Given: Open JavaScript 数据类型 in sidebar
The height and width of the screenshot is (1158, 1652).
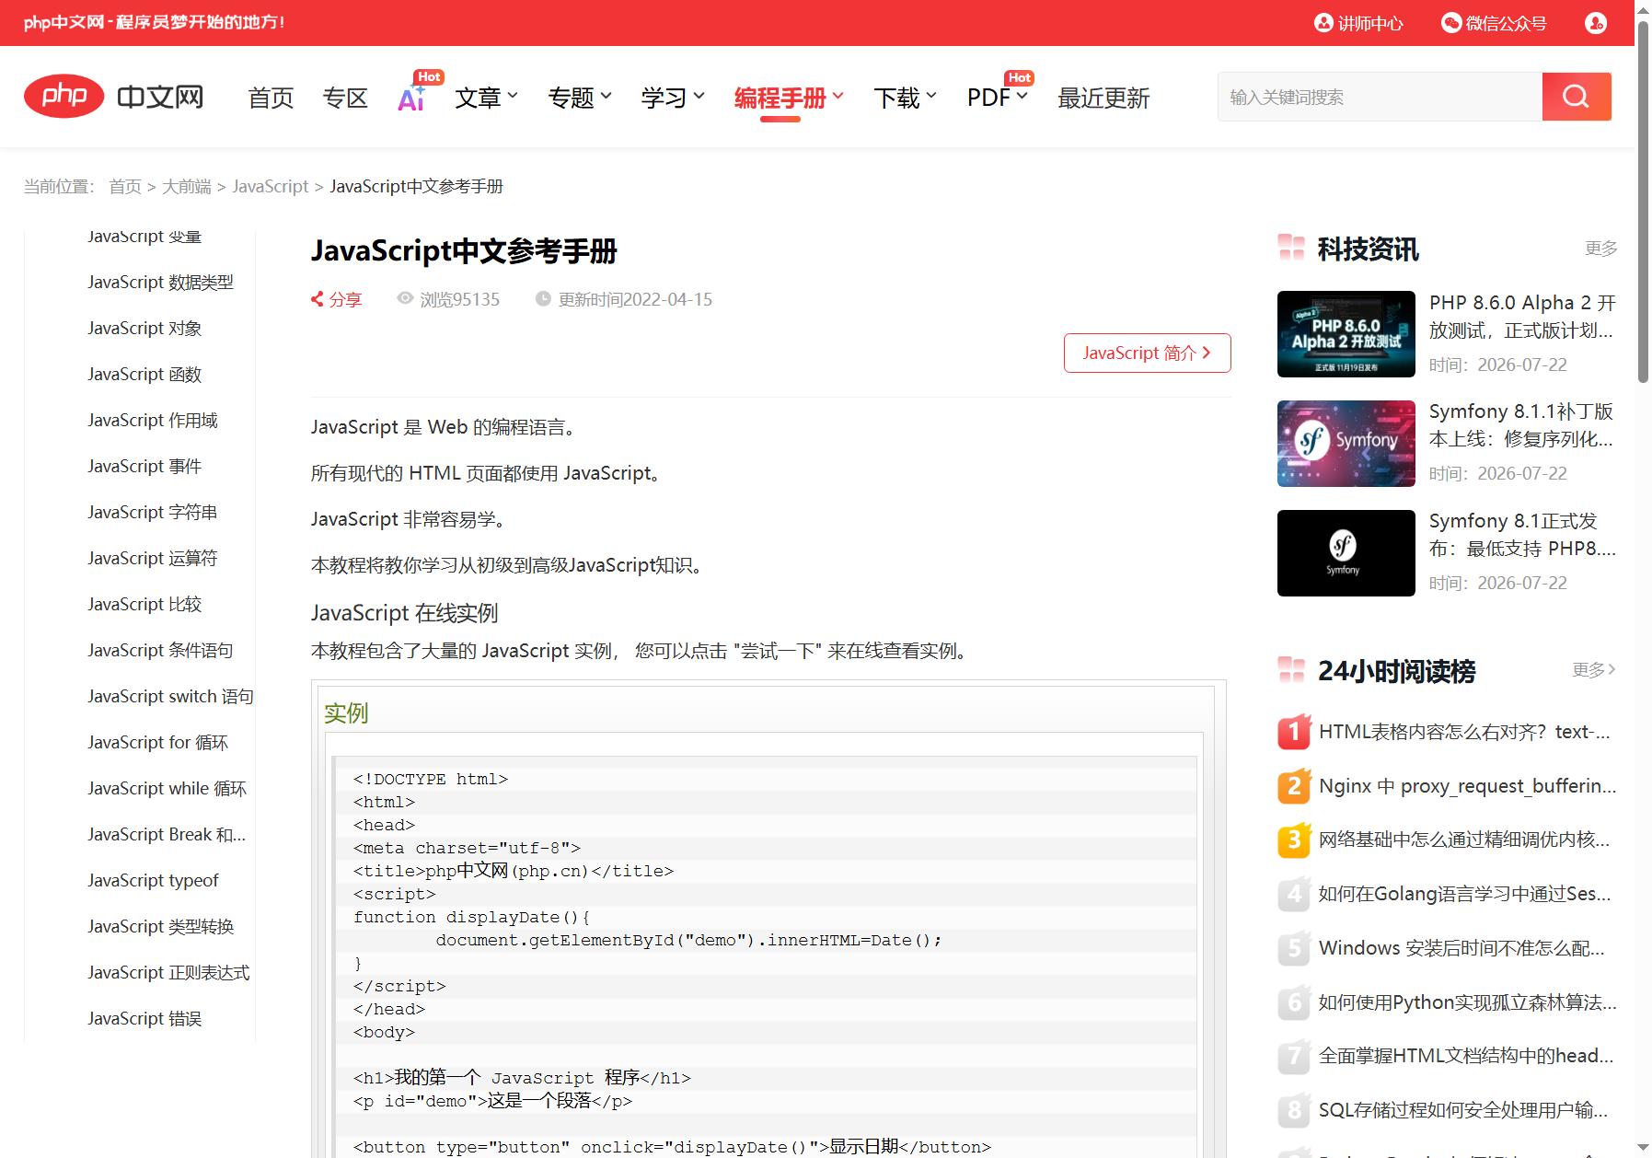Looking at the screenshot, I should point(160,283).
